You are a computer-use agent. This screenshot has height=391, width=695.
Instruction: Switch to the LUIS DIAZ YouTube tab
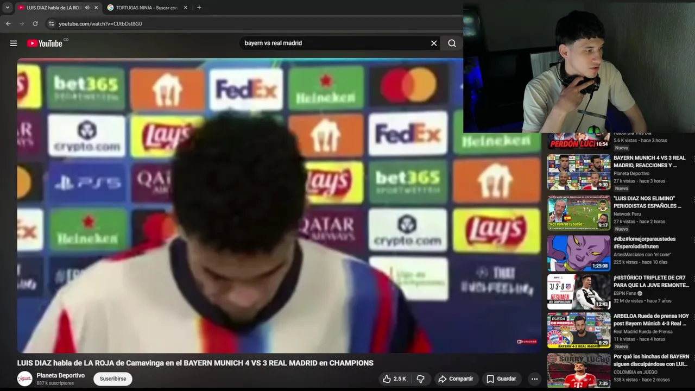click(54, 8)
